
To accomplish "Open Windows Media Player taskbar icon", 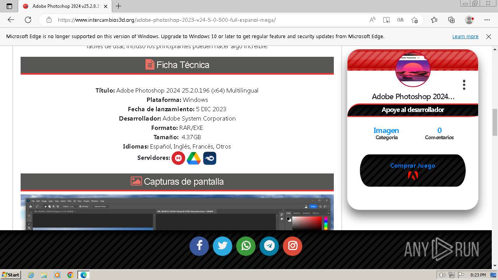I will click(57, 275).
